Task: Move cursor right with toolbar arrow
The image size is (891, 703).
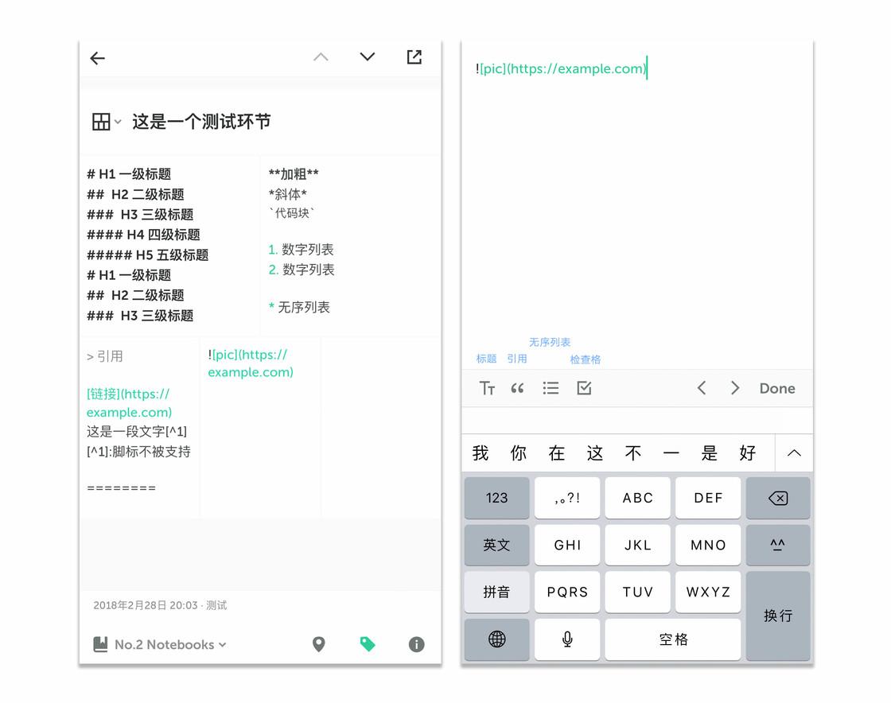Action: pos(735,388)
